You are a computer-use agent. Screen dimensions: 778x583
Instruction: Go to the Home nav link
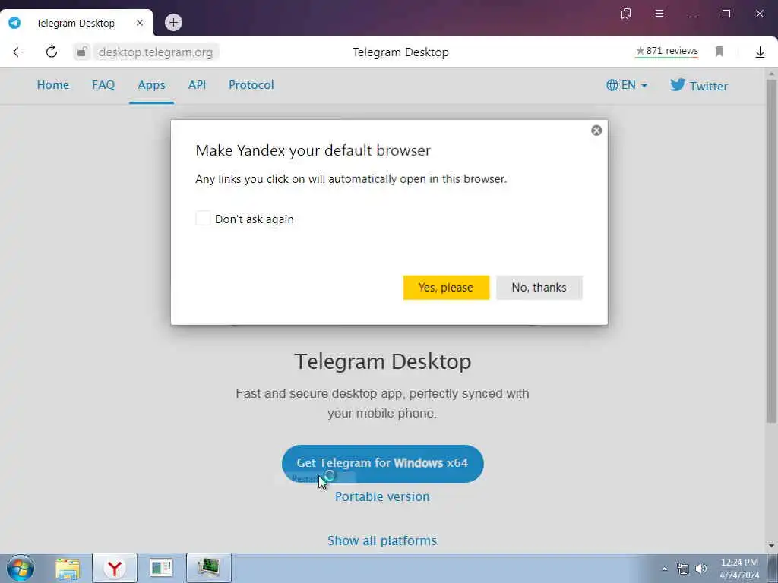[53, 85]
